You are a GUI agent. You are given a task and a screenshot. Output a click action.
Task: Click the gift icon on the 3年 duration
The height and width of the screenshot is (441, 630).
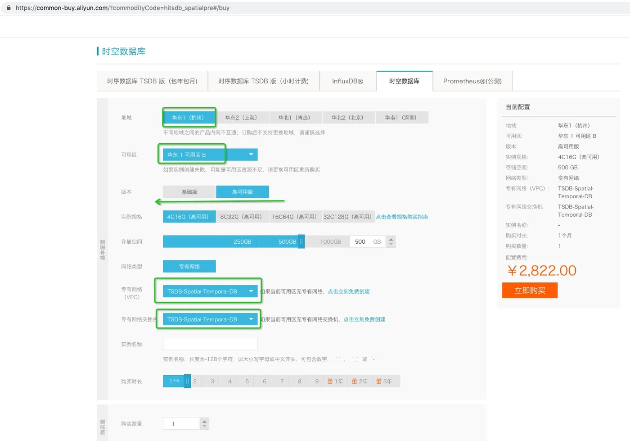tap(379, 382)
